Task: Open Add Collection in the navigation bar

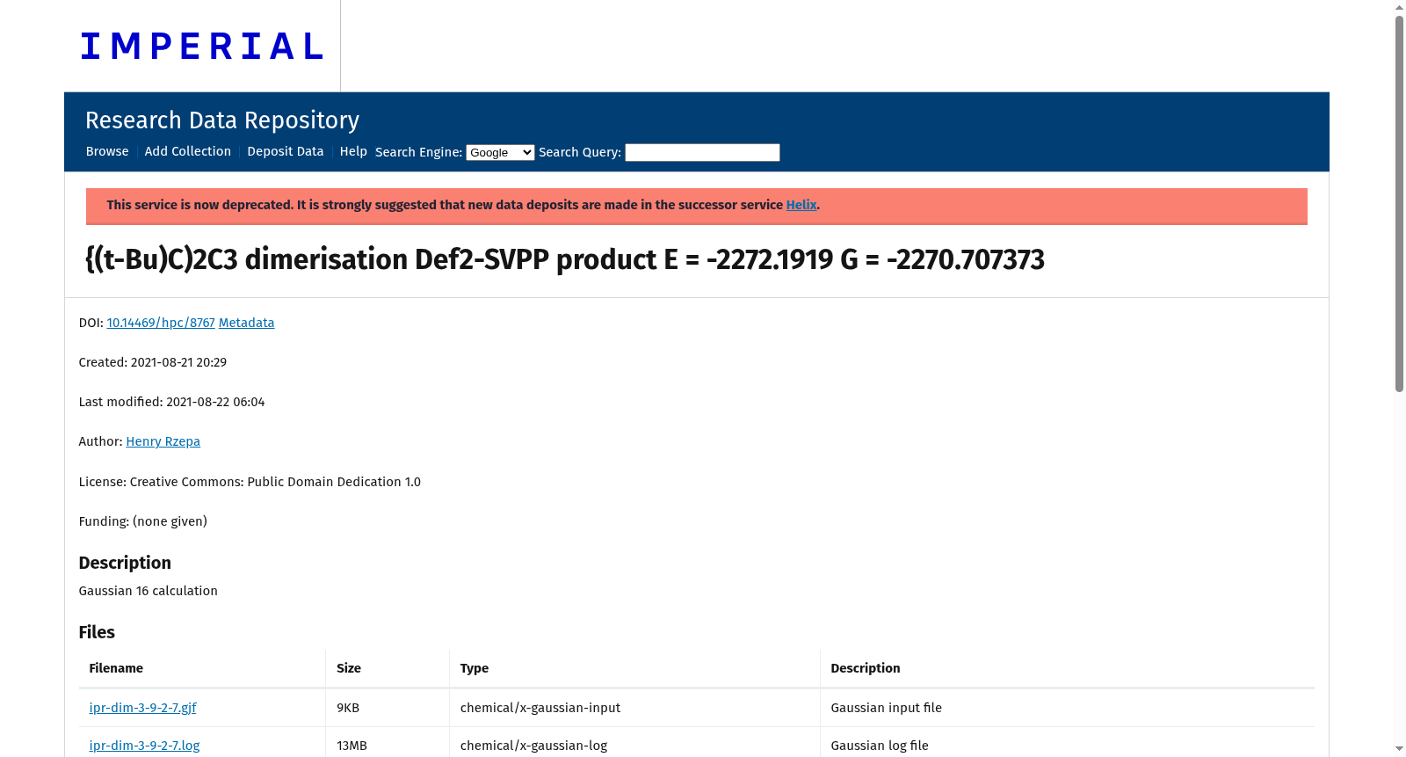Action: pyautogui.click(x=188, y=151)
